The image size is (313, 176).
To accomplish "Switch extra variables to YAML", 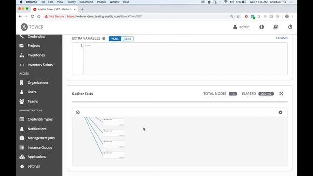I will (x=115, y=39).
